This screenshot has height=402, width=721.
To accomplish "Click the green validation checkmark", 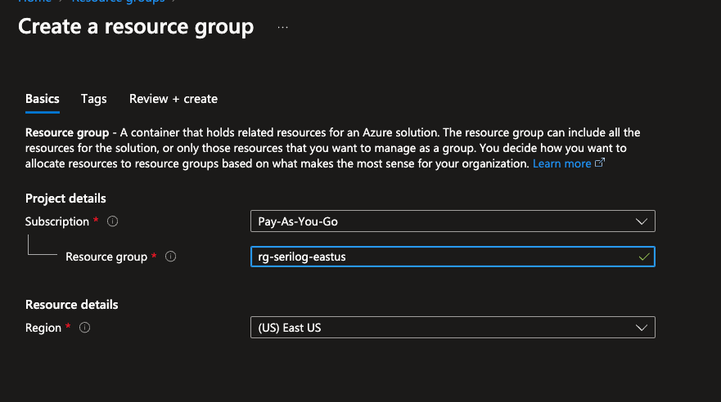I will click(644, 257).
